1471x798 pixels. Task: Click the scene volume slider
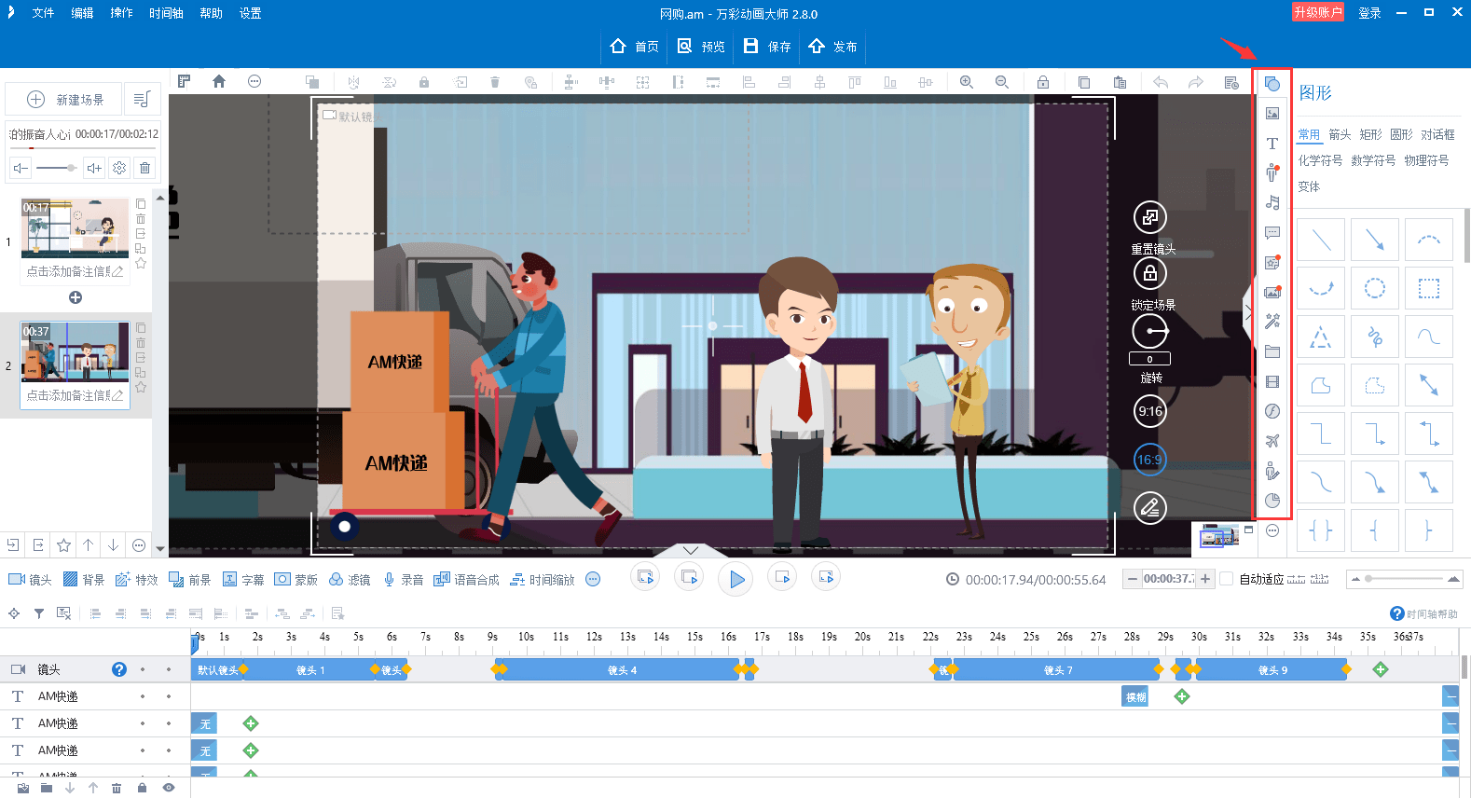56,168
